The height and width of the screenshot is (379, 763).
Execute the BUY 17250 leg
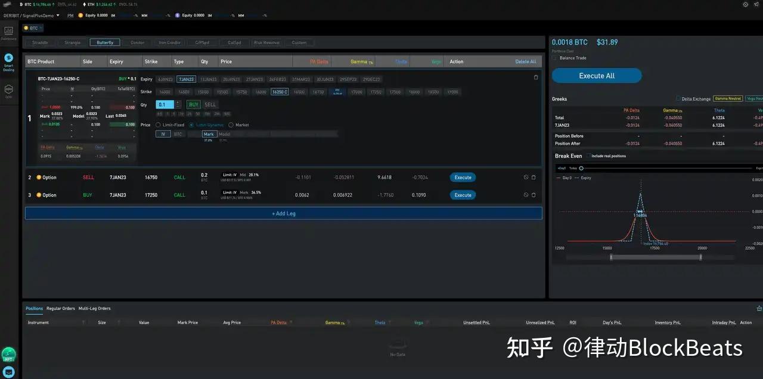tap(463, 195)
